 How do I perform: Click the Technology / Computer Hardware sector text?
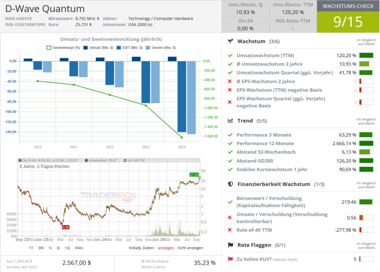pos(161,18)
